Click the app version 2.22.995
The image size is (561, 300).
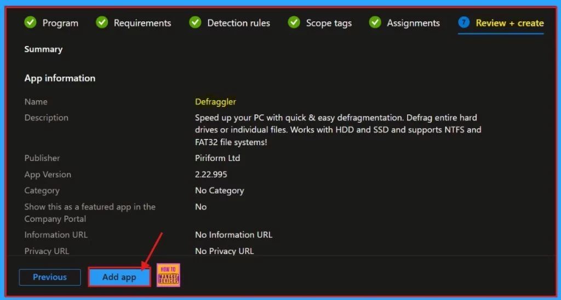pyautogui.click(x=211, y=175)
